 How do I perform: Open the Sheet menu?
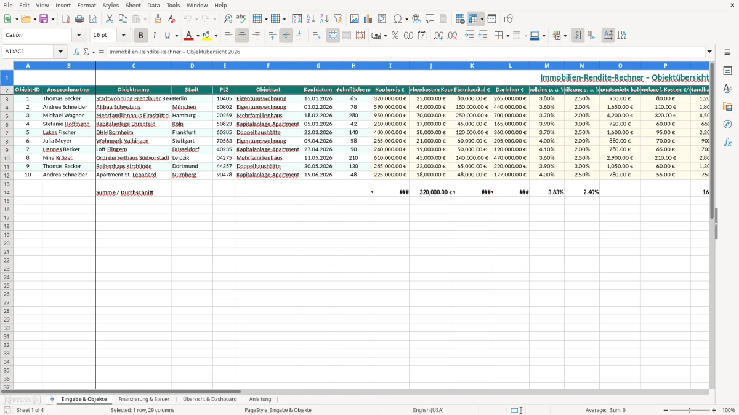point(133,5)
